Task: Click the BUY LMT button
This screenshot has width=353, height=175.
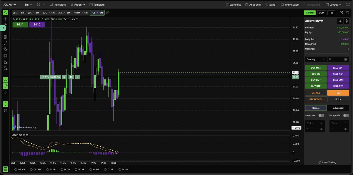Action: (x=316, y=80)
